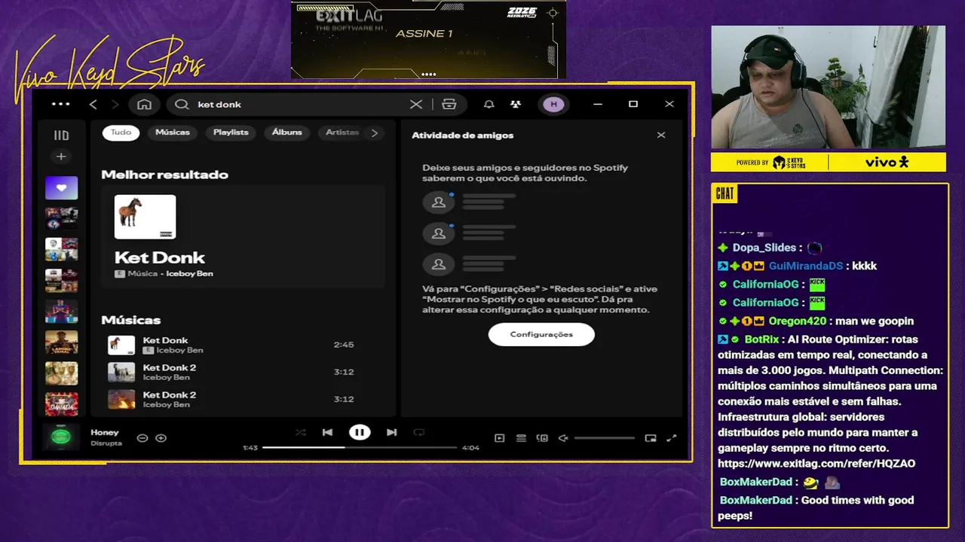
Task: Open the Spotify Home page
Action: 145,104
